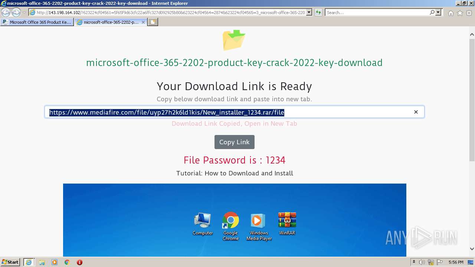Open the Windows Start button
The image size is (475, 267).
pos(10,262)
